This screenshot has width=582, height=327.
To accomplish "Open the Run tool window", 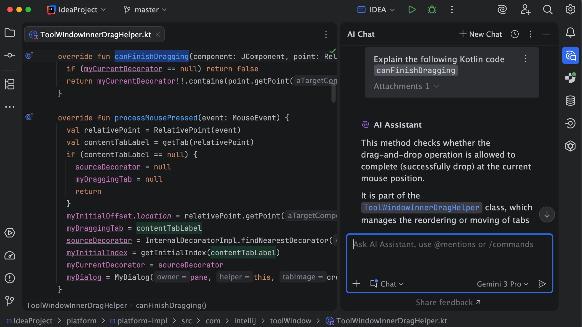I will pos(10,233).
